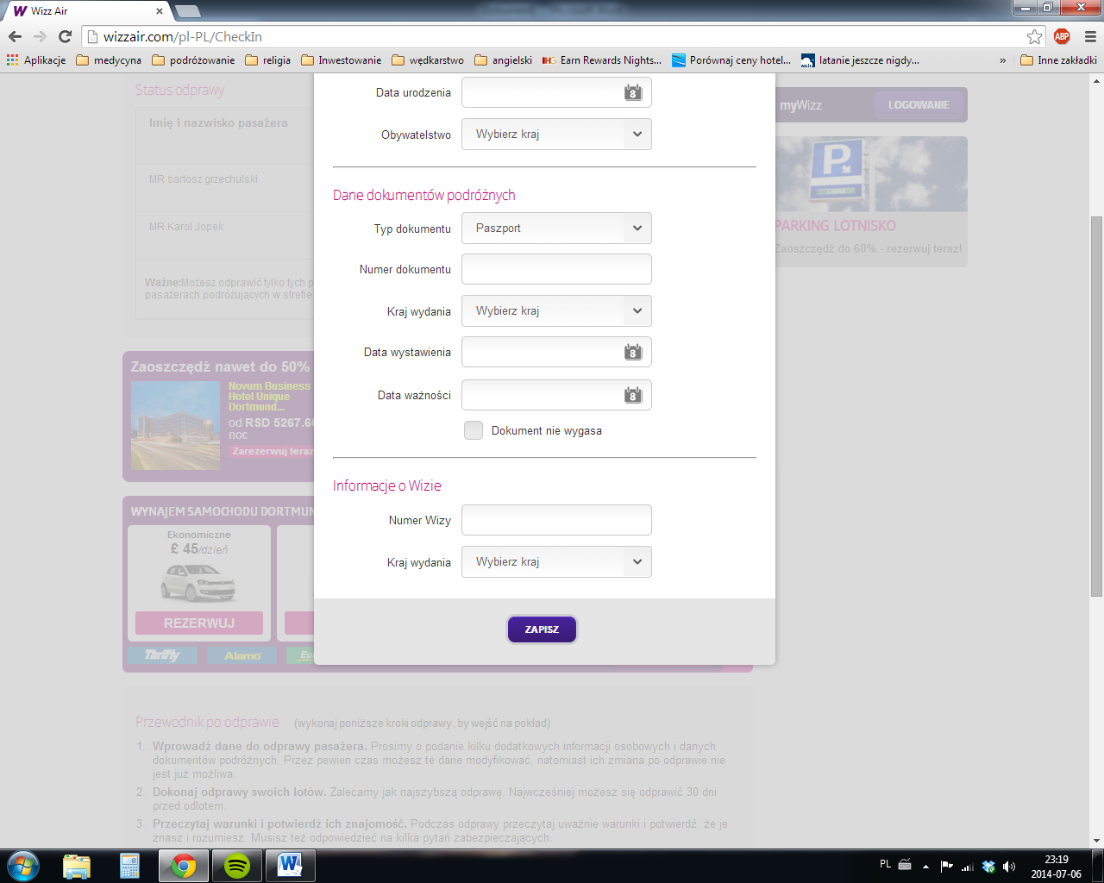Open the podróżowanie bookmarks folder
The width and height of the screenshot is (1104, 883).
[193, 60]
